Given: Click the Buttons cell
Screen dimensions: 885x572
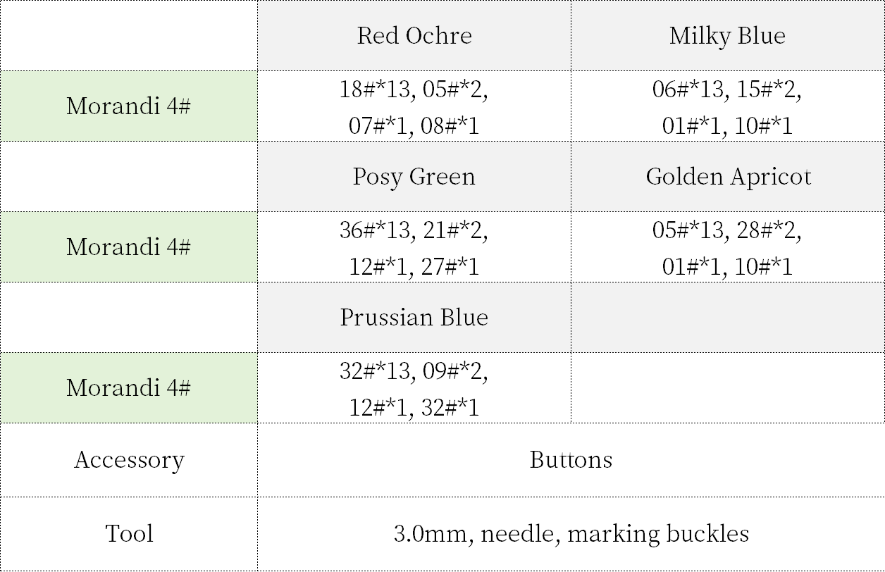Looking at the screenshot, I should [x=571, y=460].
